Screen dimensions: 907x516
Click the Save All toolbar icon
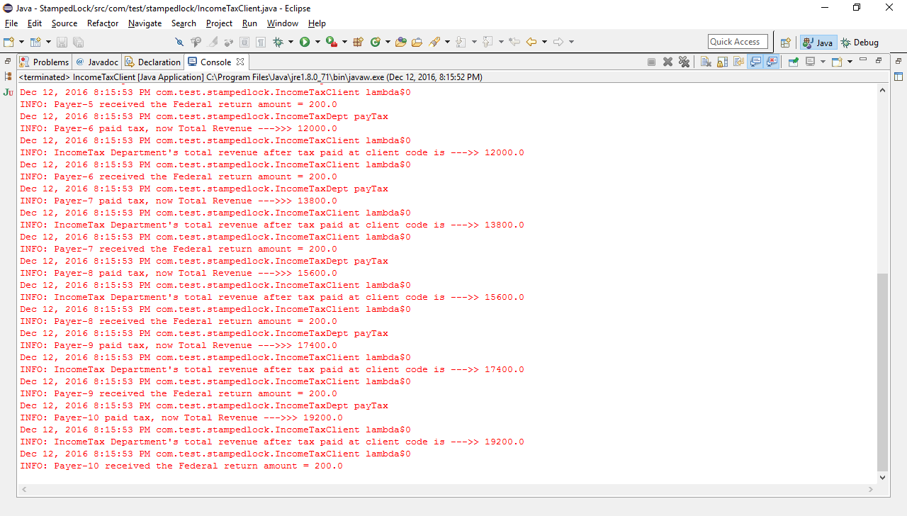point(78,43)
